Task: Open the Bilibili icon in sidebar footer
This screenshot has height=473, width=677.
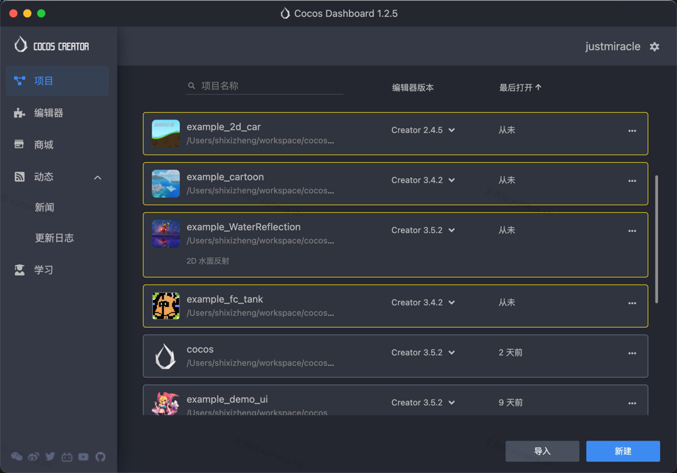Action: [x=67, y=457]
